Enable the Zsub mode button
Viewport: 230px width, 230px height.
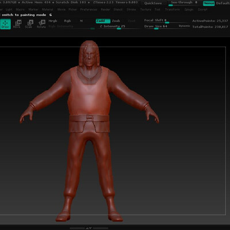click(x=116, y=21)
